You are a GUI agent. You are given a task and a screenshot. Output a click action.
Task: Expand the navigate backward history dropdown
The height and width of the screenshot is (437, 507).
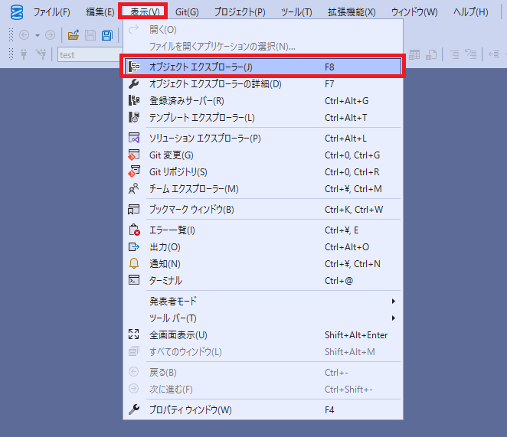pyautogui.click(x=38, y=35)
